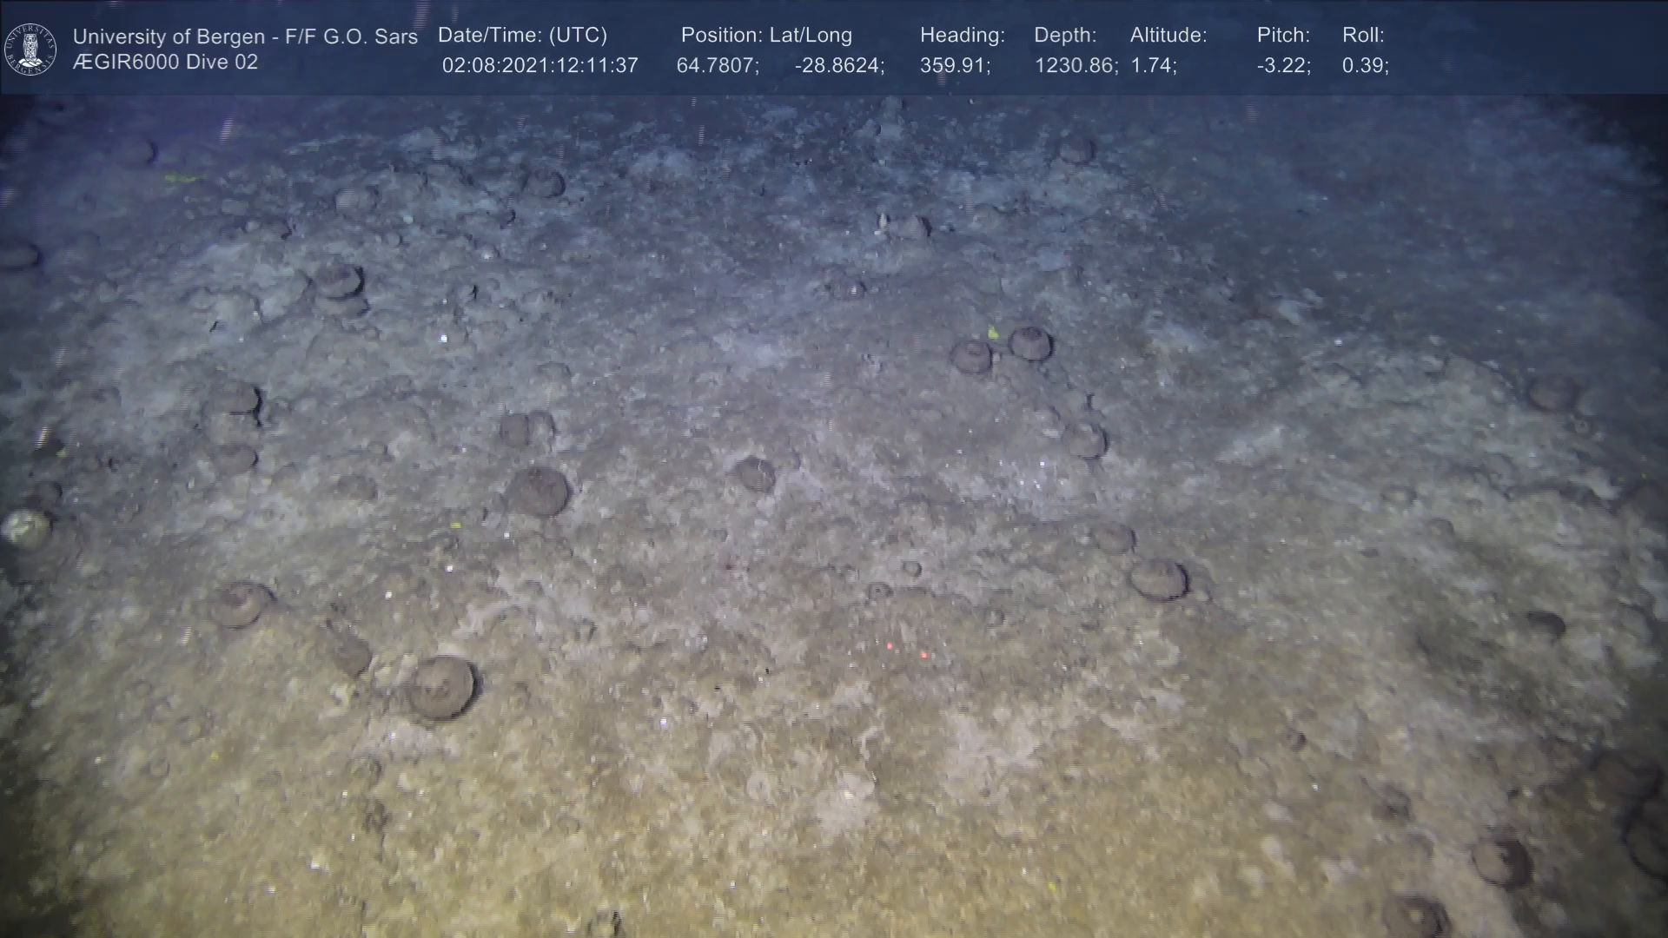Viewport: 1668px width, 938px height.
Task: Click the Roll label
Action: [x=1363, y=36]
